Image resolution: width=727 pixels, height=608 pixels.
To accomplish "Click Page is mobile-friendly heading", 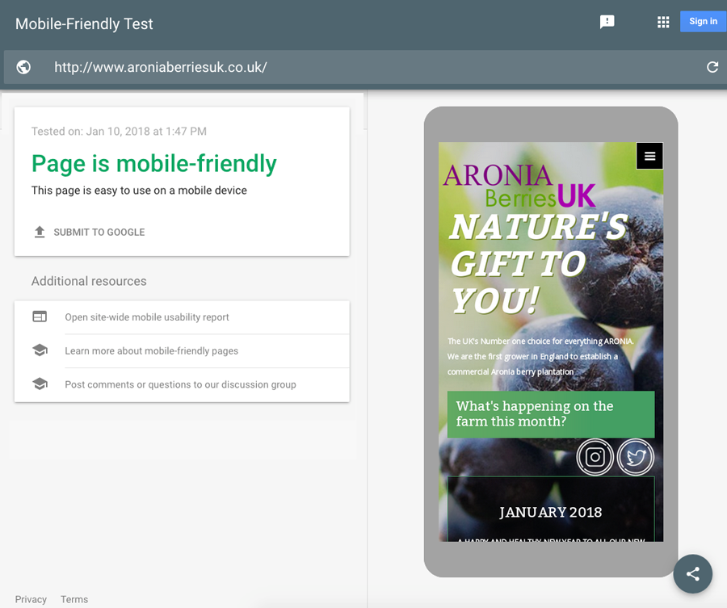I will (x=154, y=164).
